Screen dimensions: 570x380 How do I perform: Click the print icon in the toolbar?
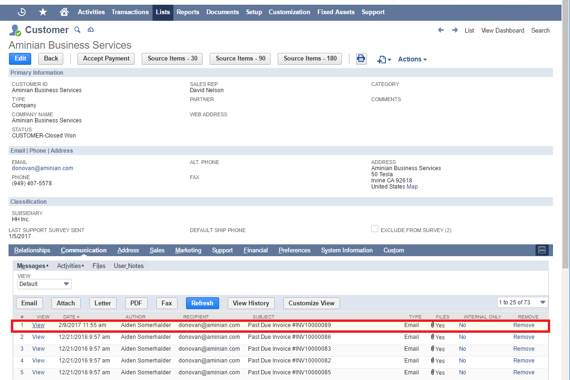[361, 59]
